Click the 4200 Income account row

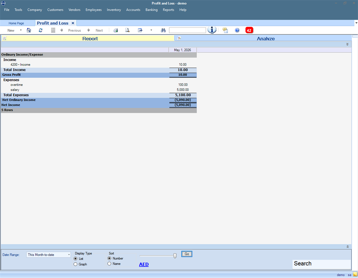tap(99, 64)
